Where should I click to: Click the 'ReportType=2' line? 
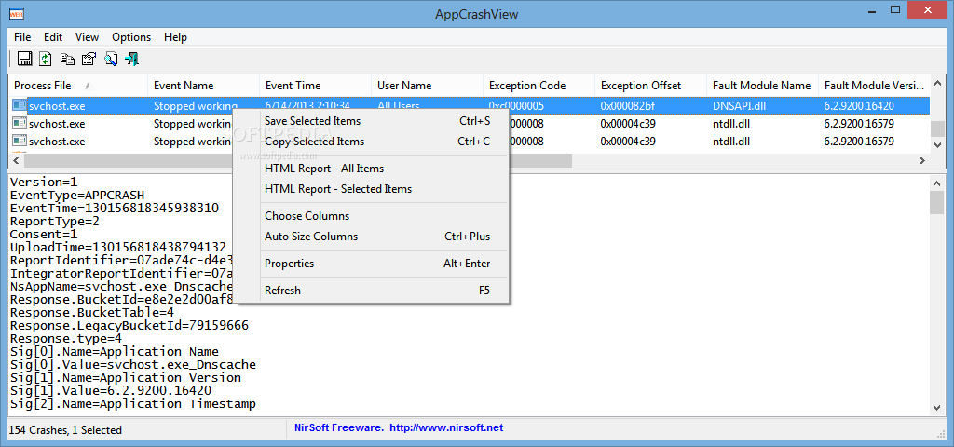coord(55,222)
